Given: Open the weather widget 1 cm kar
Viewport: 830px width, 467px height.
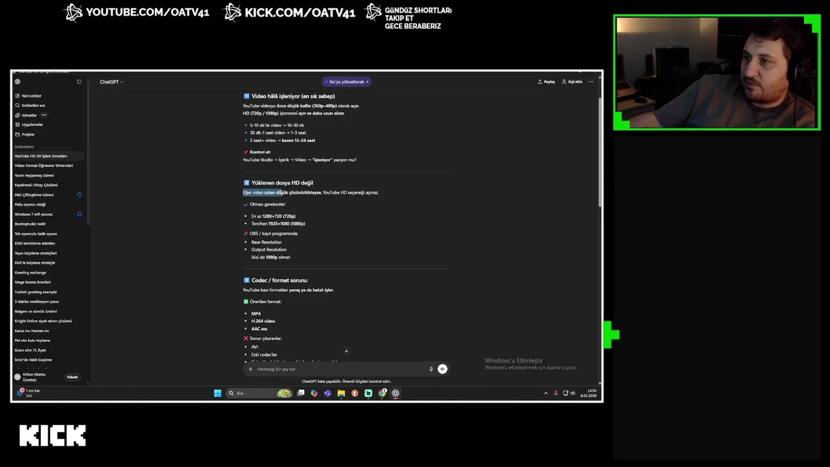Looking at the screenshot, I should click(x=29, y=392).
